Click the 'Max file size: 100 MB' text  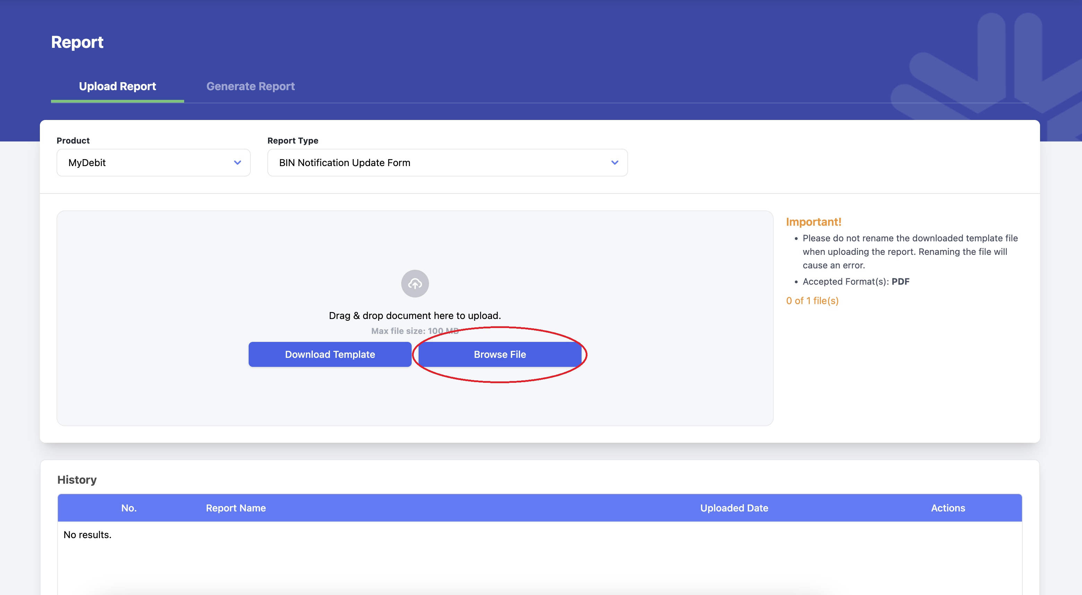414,331
